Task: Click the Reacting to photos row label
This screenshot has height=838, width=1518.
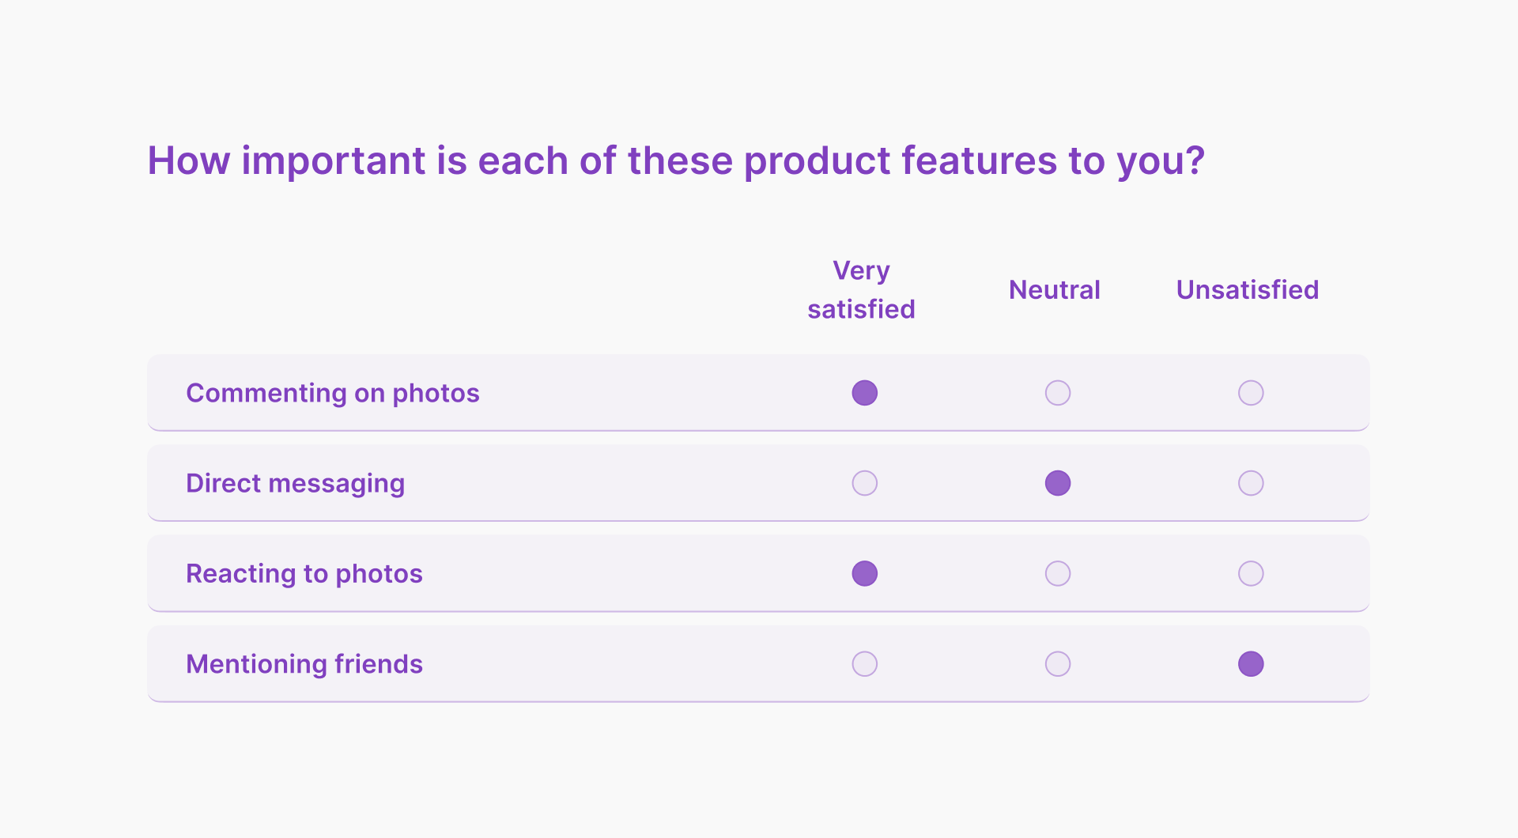Action: click(x=304, y=573)
